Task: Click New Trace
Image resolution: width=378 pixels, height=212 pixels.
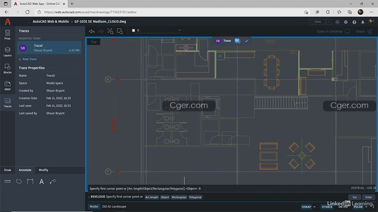Action: 27,59
